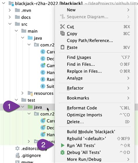Expand the .mvn folder
Viewport: 138px width, 163px height.
click(10, 10)
